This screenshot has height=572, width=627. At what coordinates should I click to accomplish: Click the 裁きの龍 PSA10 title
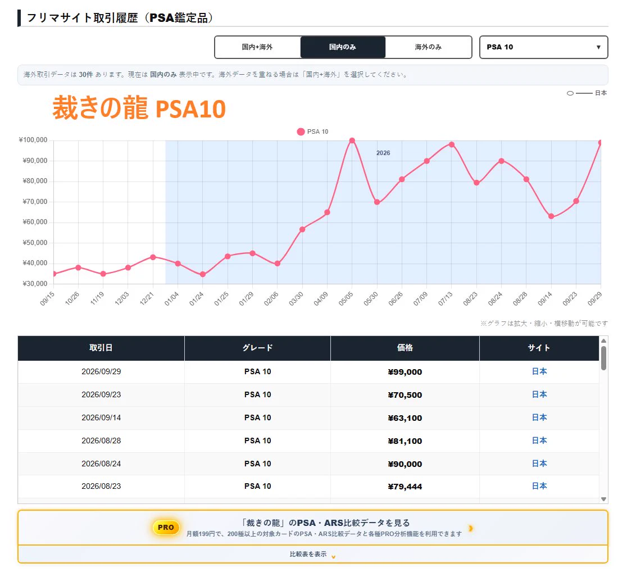[x=139, y=108]
